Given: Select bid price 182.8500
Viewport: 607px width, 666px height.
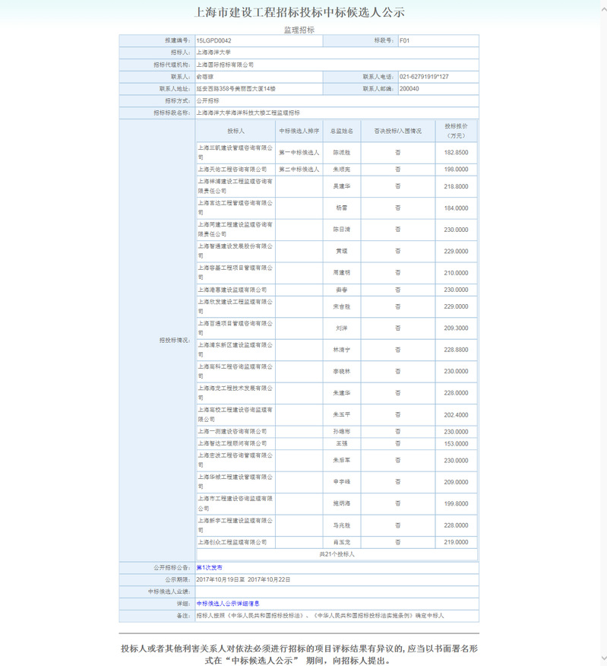Looking at the screenshot, I should pos(457,153).
